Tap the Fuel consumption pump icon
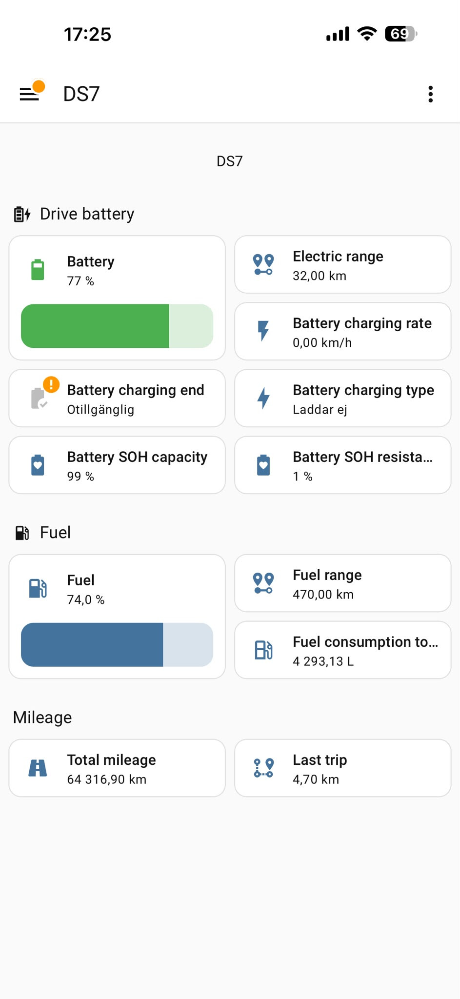Image resolution: width=460 pixels, height=999 pixels. pos(263,650)
